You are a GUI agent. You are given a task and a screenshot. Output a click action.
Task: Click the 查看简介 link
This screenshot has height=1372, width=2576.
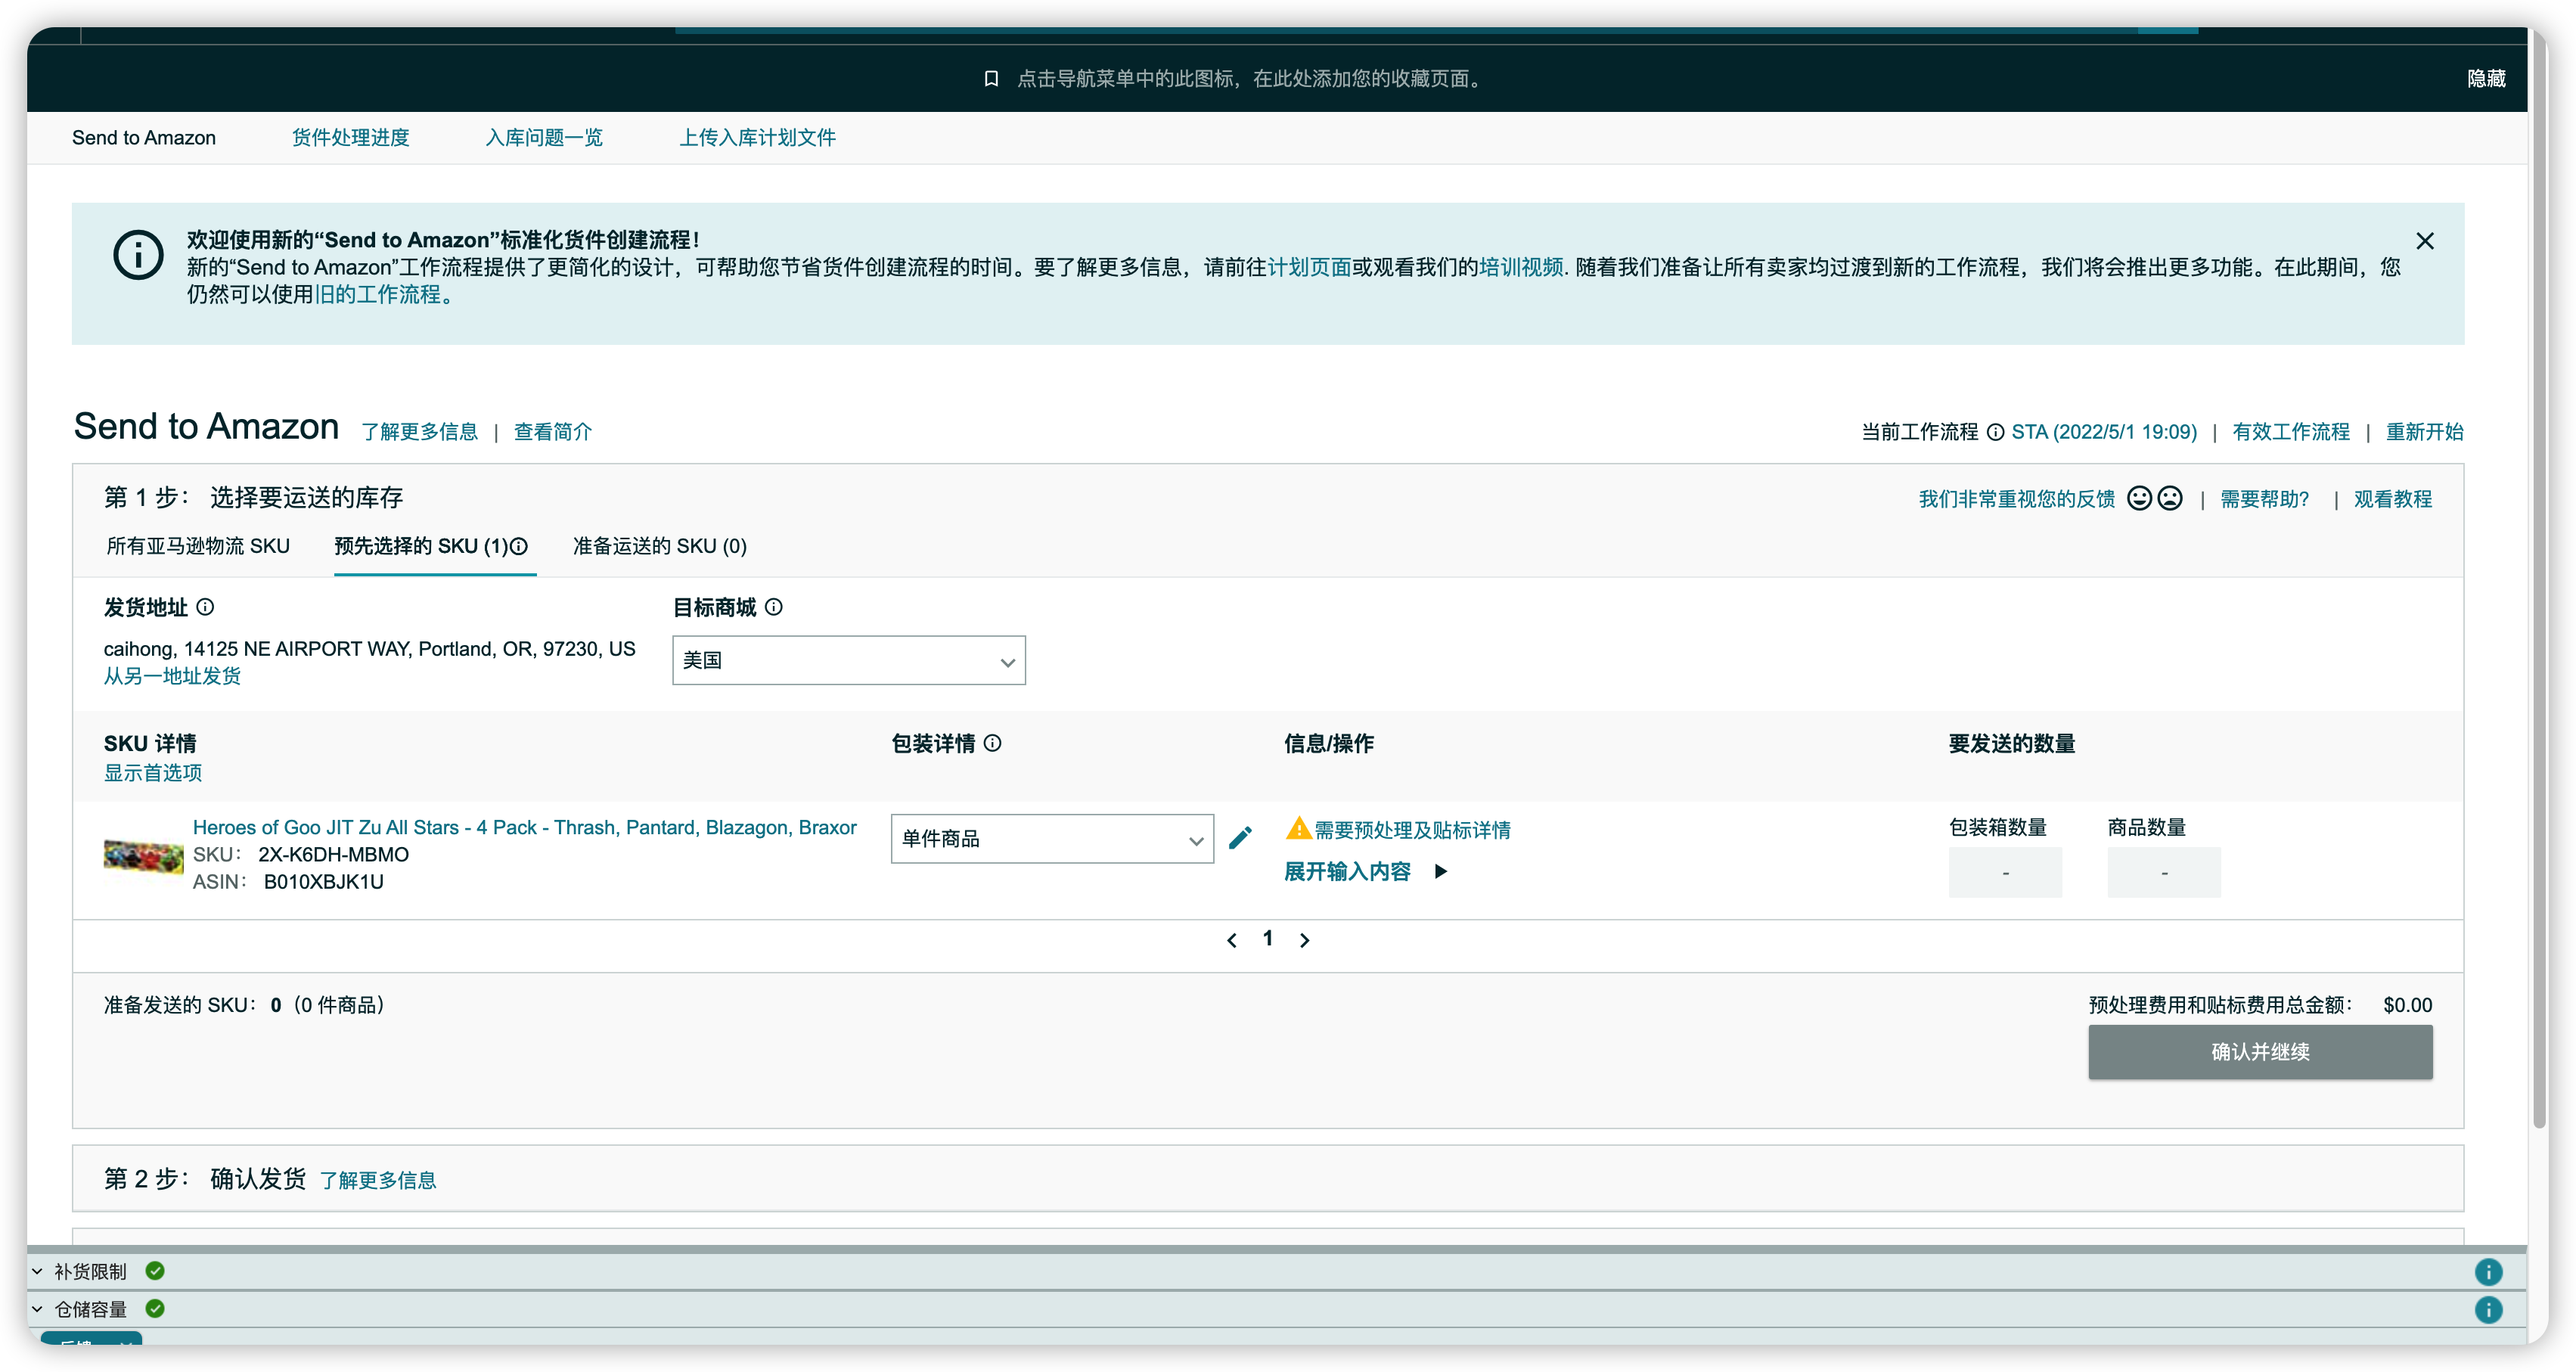point(553,432)
